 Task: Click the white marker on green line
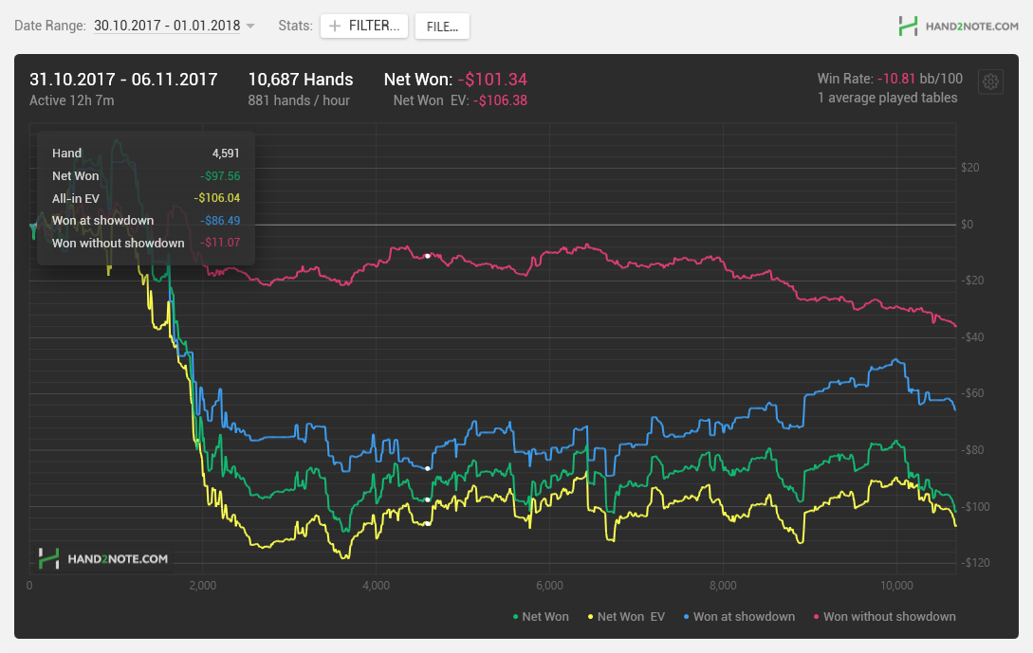point(428,500)
